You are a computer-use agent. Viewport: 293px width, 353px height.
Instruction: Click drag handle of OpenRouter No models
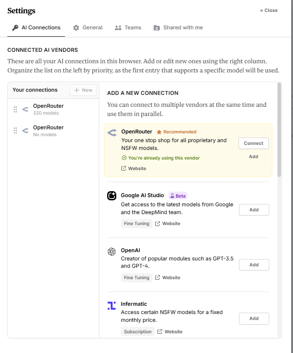pyautogui.click(x=16, y=131)
